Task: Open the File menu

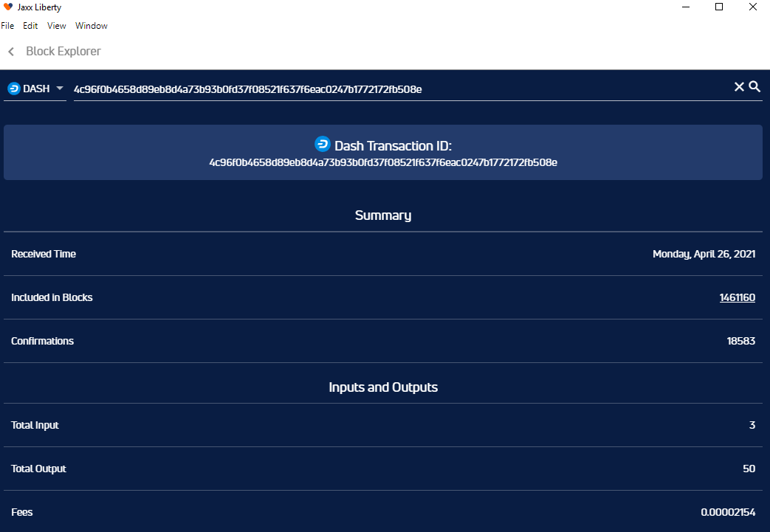Action: point(7,26)
